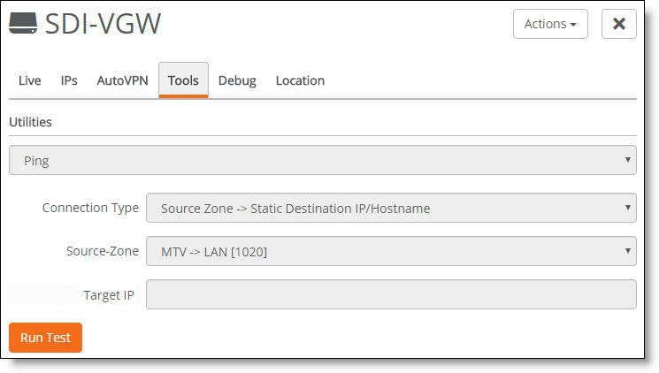Open the Connection Type combo box
This screenshot has width=659, height=373.
[391, 208]
